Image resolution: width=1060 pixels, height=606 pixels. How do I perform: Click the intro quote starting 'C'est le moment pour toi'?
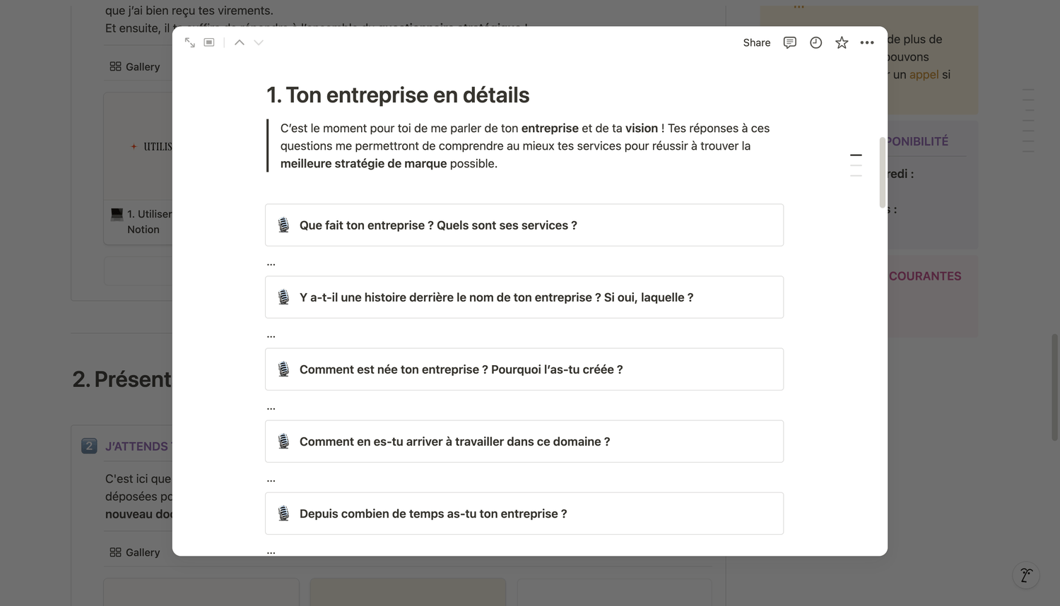(x=525, y=145)
